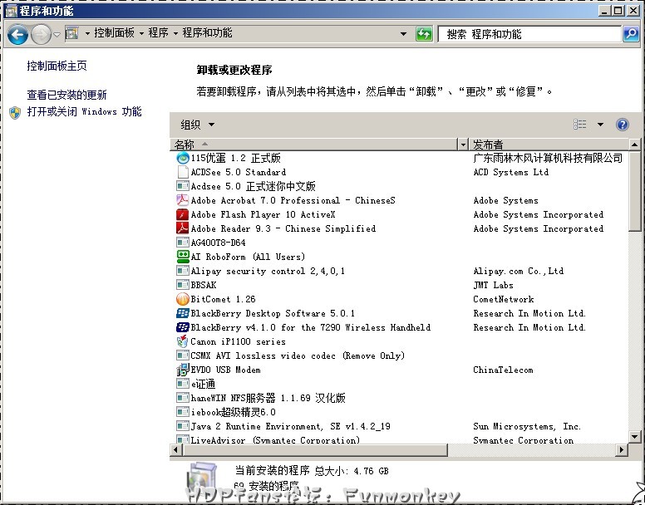Expand the arrow before 程序和功能 in breadcrumb
The image size is (645, 505).
tap(175, 34)
